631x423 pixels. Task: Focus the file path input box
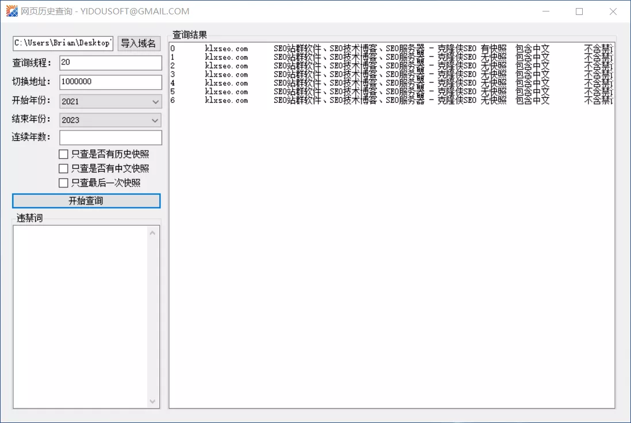point(63,43)
